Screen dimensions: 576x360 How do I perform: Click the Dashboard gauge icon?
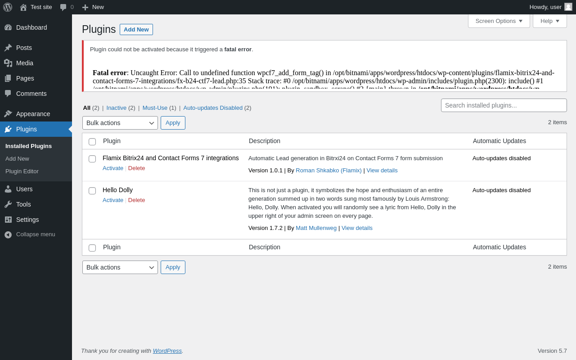pyautogui.click(x=8, y=27)
